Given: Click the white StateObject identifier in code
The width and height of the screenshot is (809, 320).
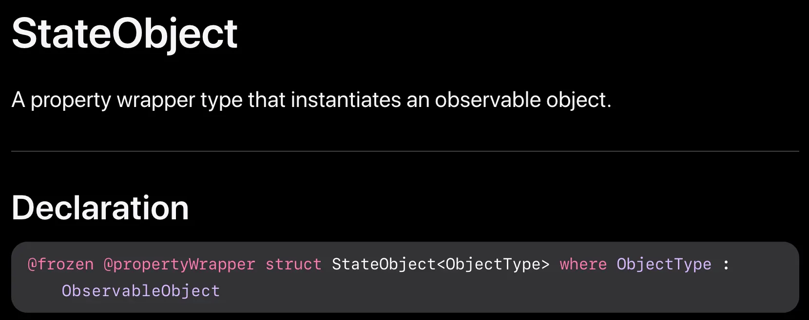Looking at the screenshot, I should 384,264.
